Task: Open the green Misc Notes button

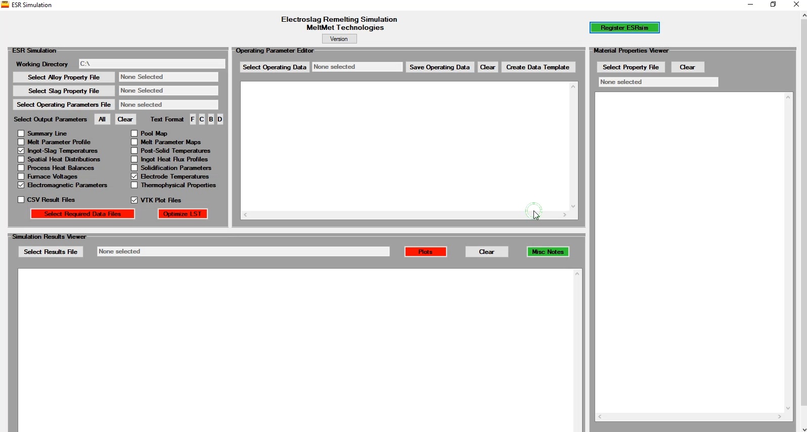Action: pos(548,252)
